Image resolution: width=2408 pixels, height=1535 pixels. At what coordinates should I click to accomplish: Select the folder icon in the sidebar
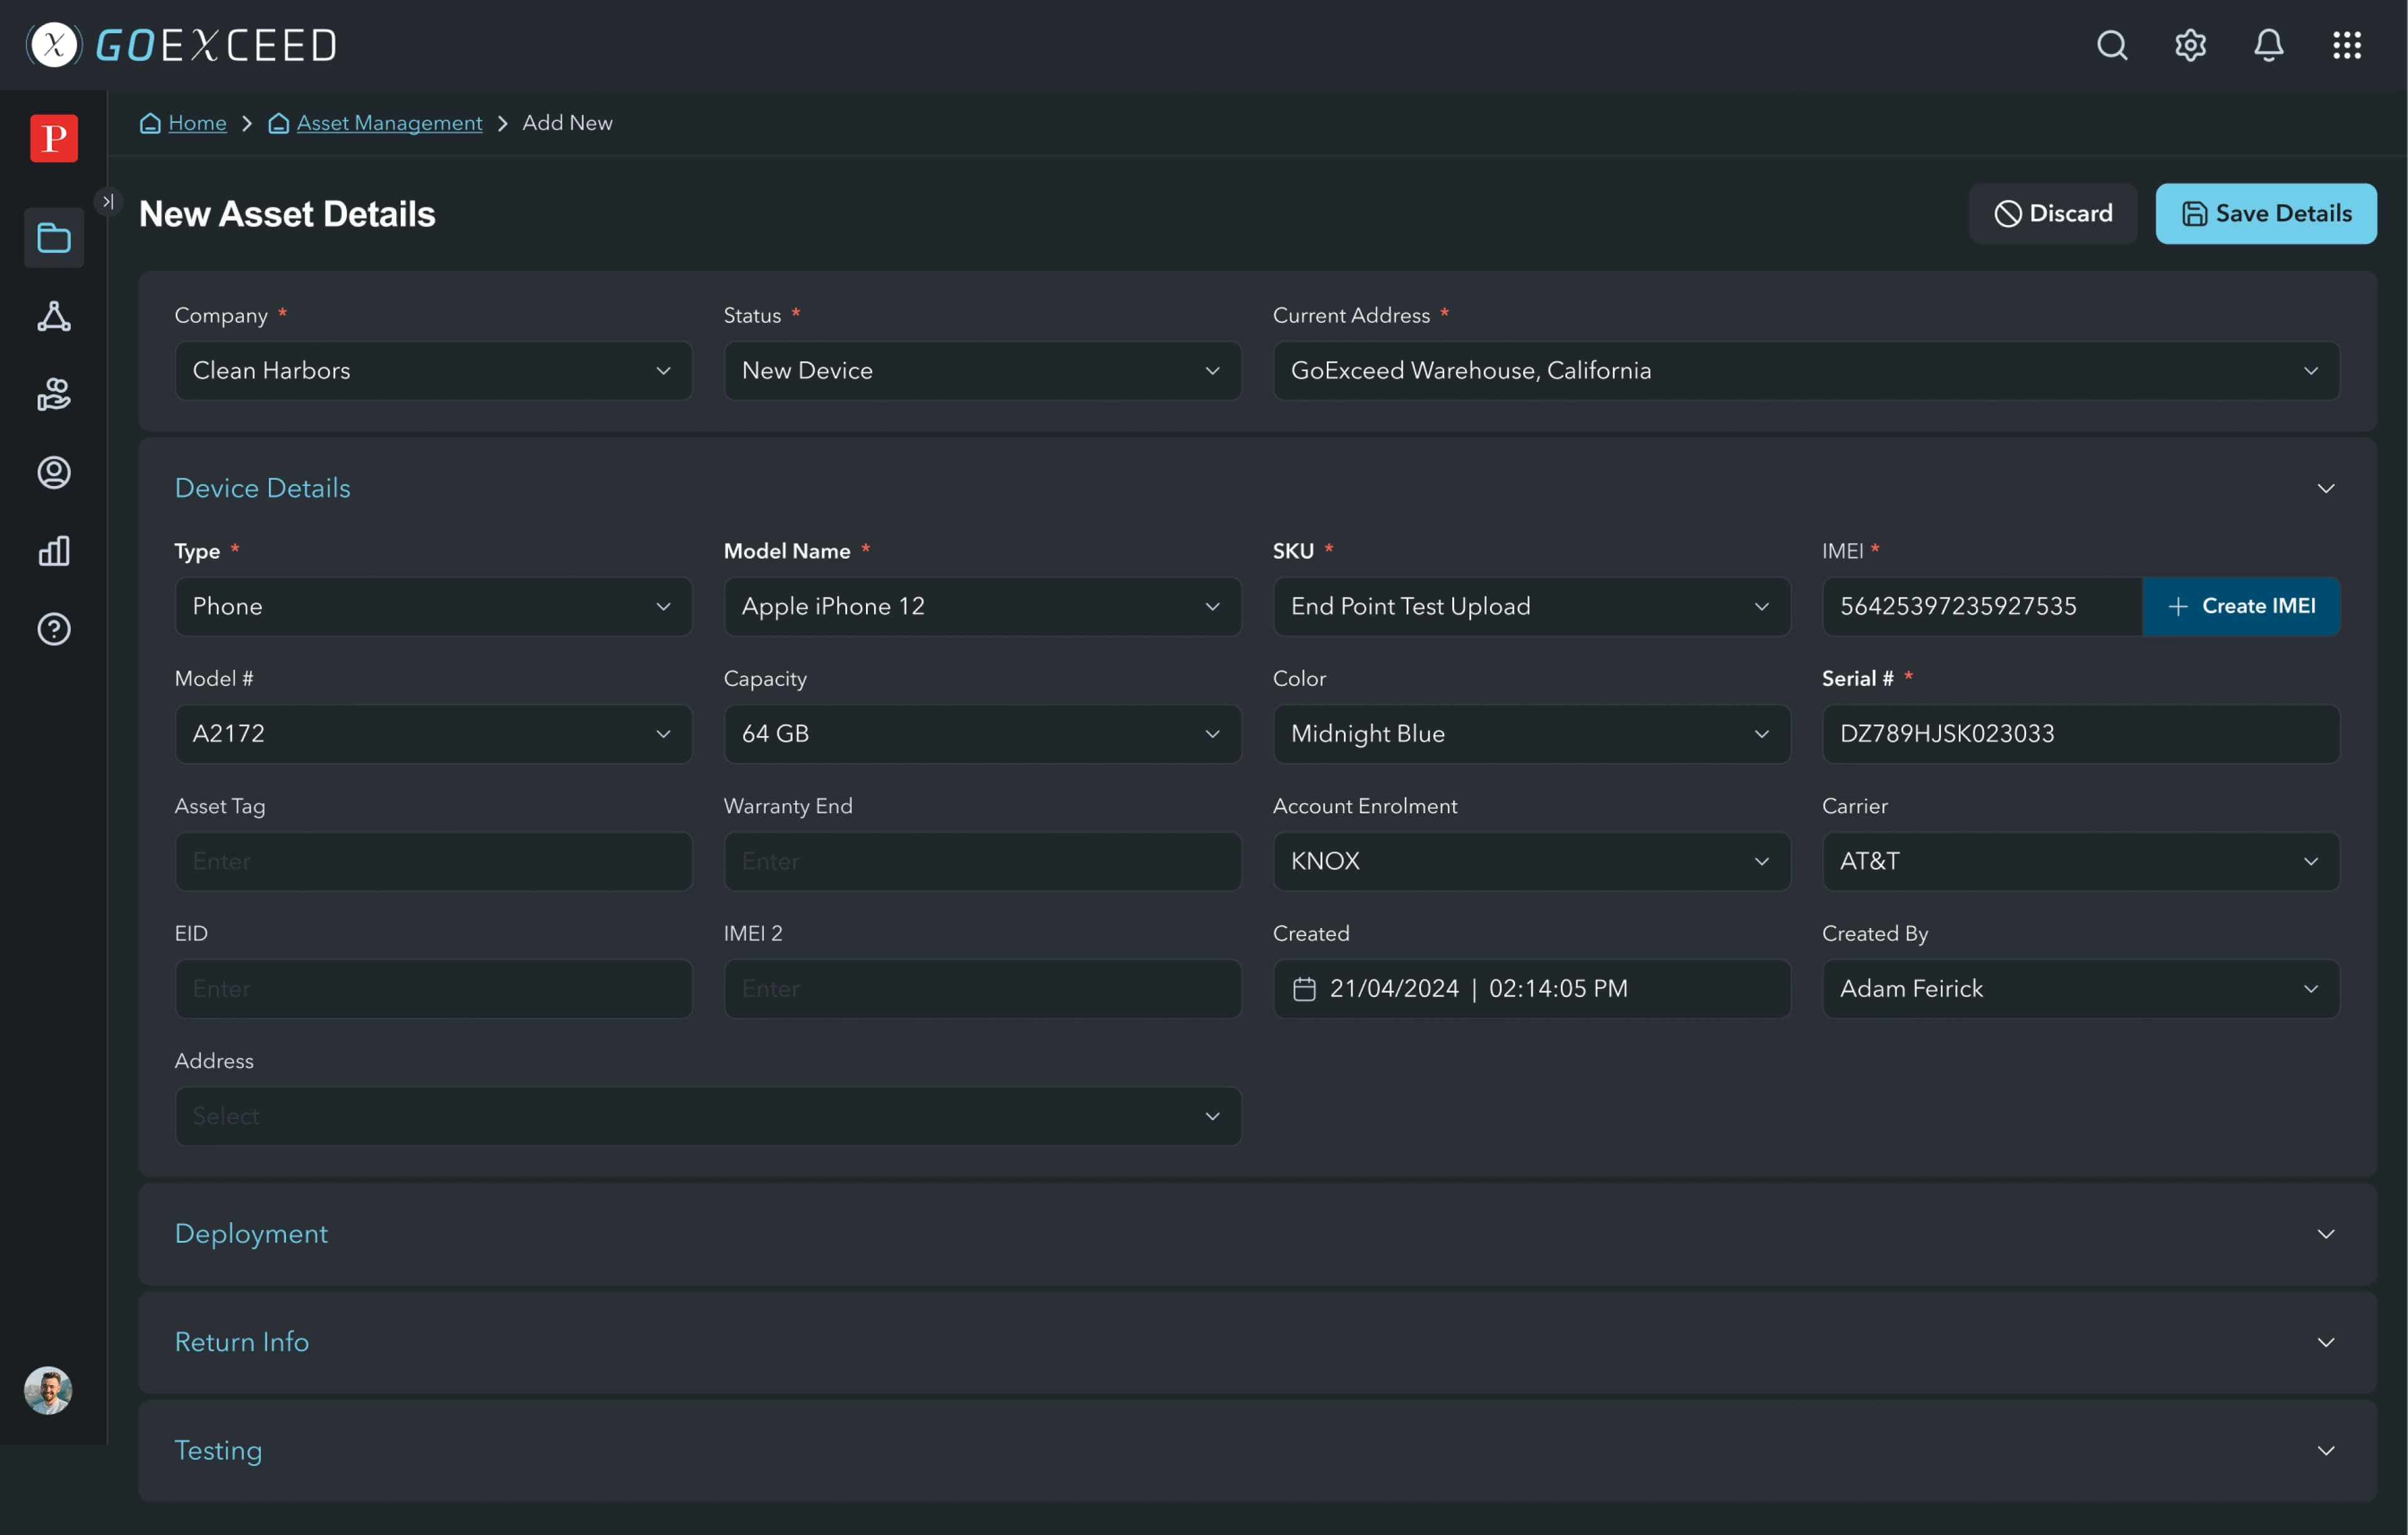(x=54, y=238)
